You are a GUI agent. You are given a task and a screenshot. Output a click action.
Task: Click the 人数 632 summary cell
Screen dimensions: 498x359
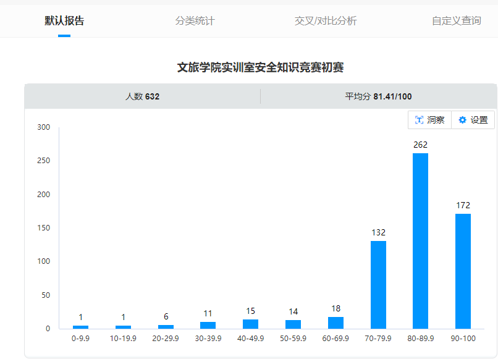(142, 96)
